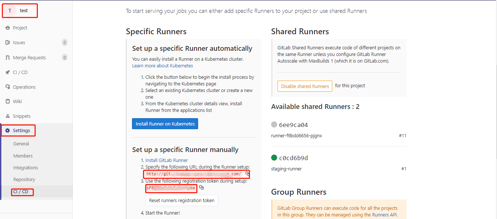This screenshot has height=219, width=497.
Task: Open the Project menu item
Action: 20,28
